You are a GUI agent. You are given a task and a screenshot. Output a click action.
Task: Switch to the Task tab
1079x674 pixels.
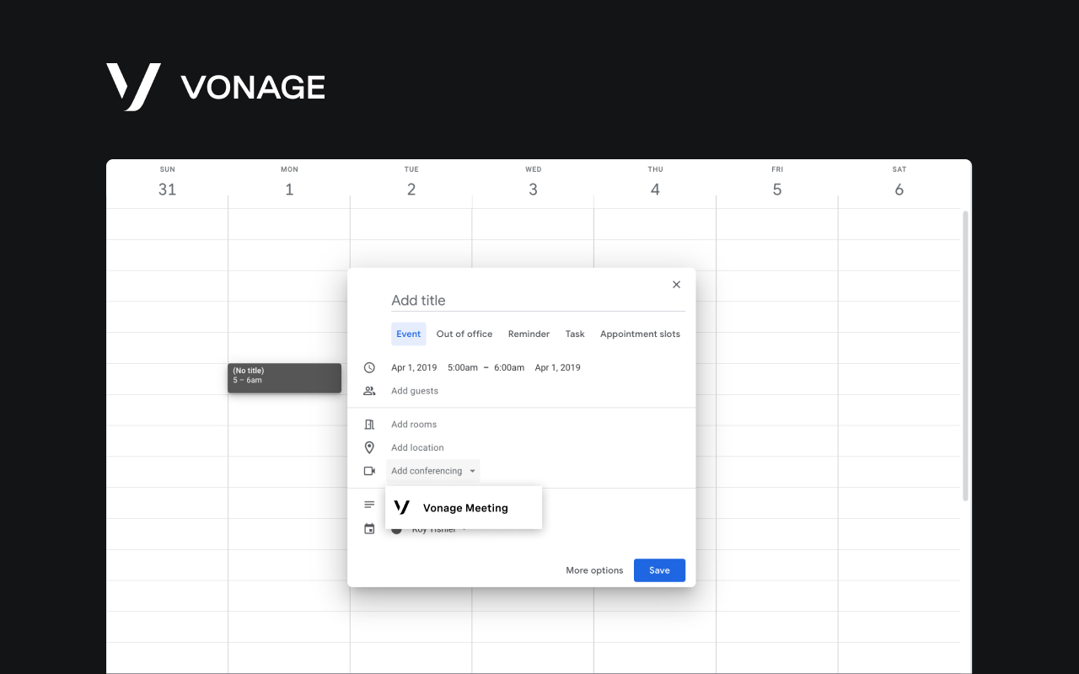click(x=575, y=334)
